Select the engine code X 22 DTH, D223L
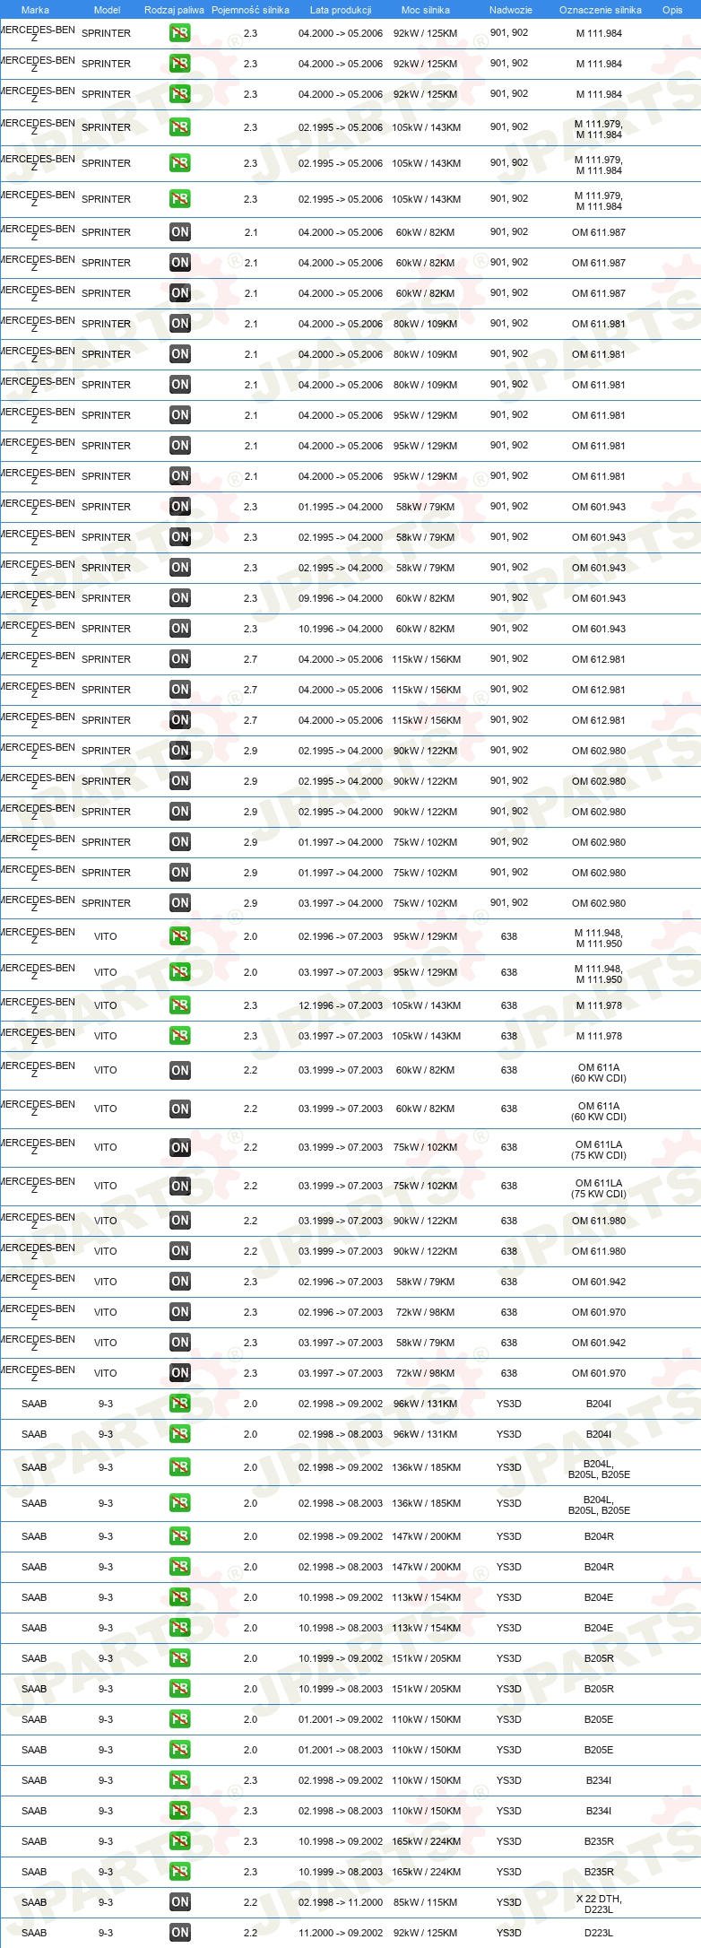This screenshot has height=1948, width=701. pyautogui.click(x=599, y=1904)
